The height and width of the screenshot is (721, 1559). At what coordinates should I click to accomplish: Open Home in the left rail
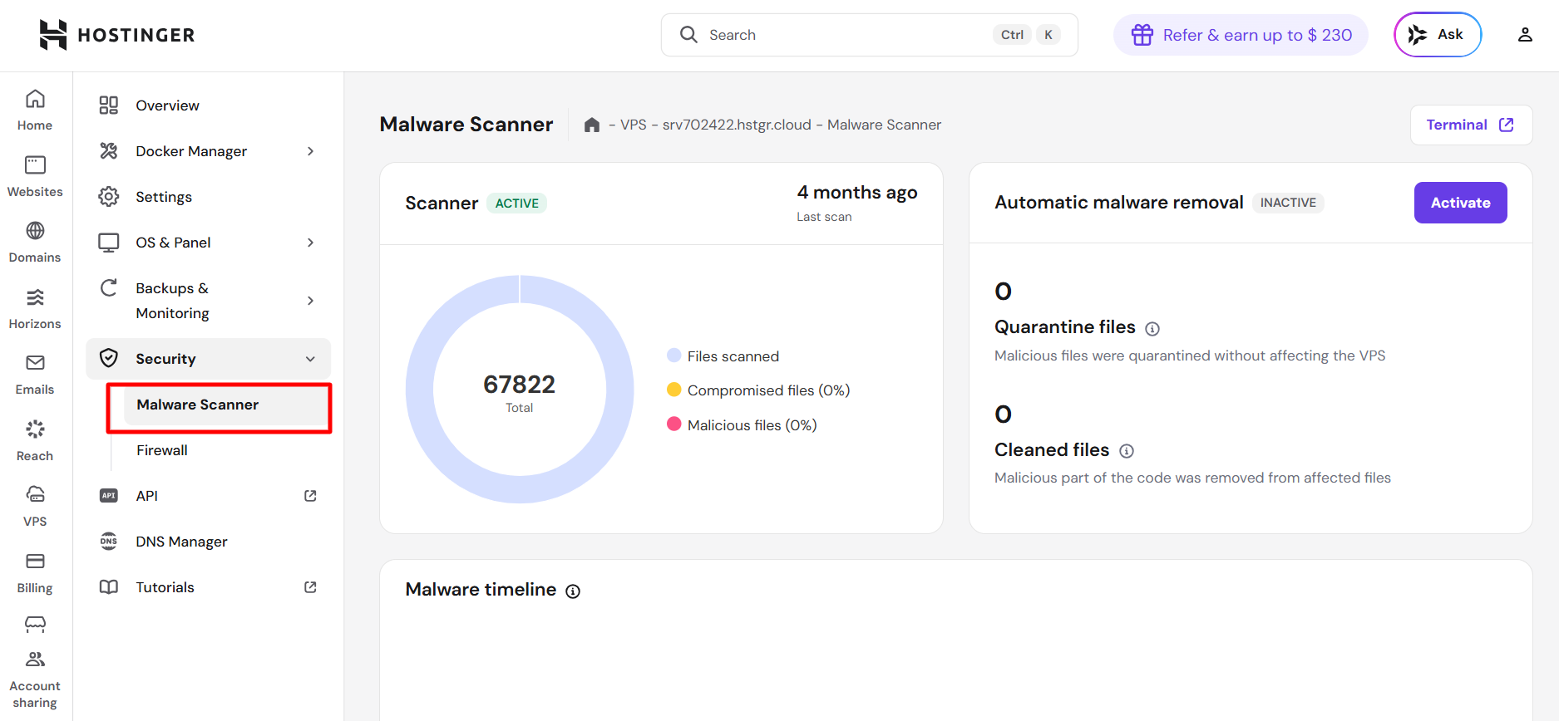35,110
